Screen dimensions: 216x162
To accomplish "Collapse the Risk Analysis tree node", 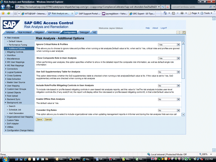I will pyautogui.click(x=5, y=37).
